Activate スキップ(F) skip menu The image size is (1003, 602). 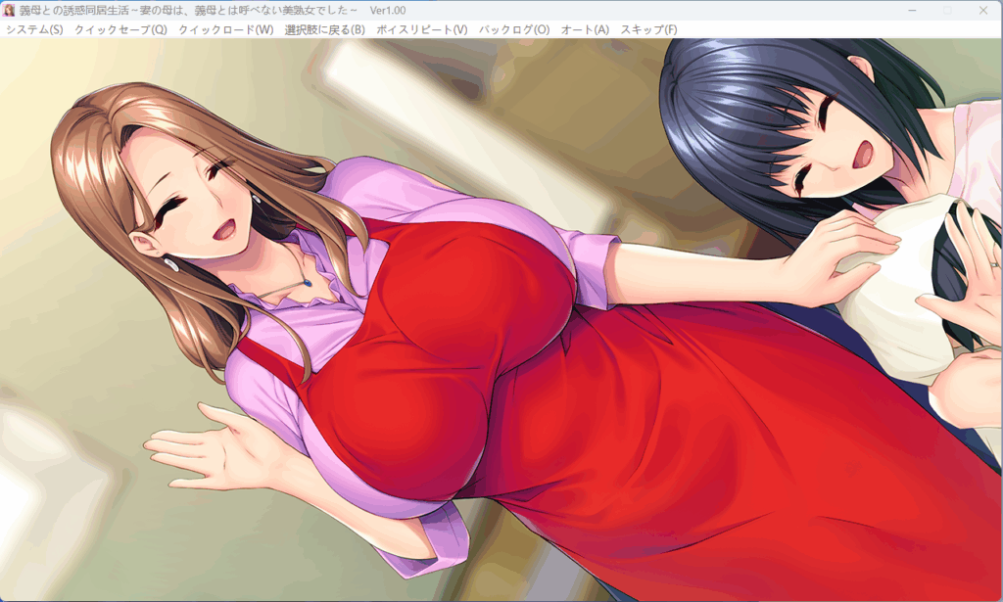648,29
